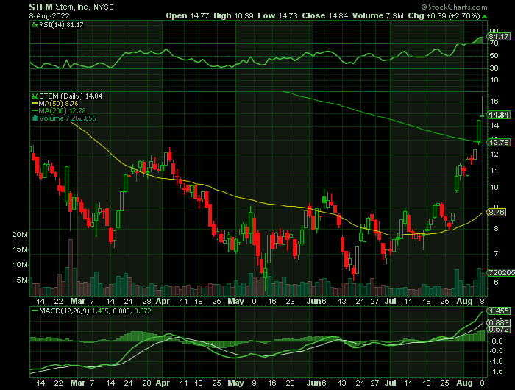This screenshot has width=515, height=390.
Task: Click the 30 level on RSI axis
Action: 494,68
